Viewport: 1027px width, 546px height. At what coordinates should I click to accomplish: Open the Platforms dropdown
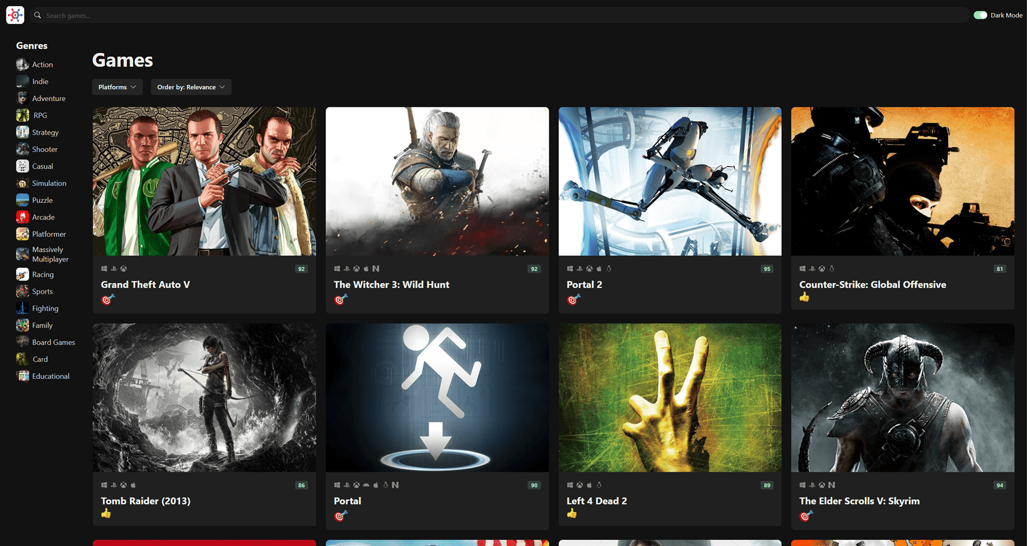(117, 86)
